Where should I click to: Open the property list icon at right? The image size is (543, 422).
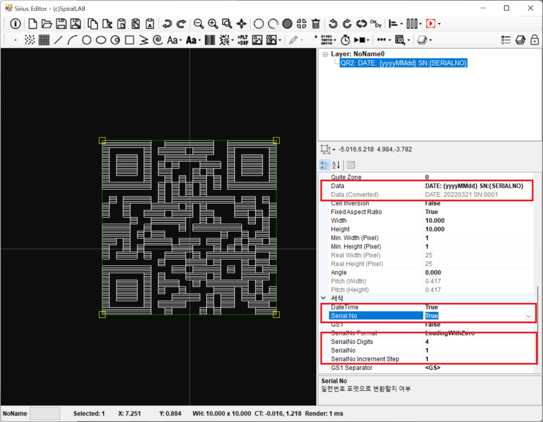(506, 40)
